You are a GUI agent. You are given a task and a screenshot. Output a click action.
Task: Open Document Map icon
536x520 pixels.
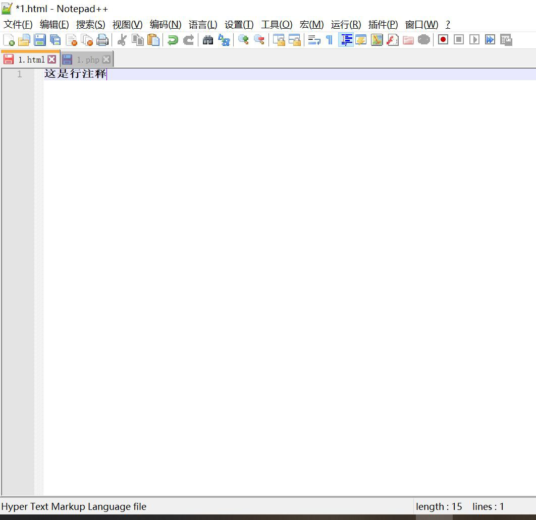coord(377,40)
